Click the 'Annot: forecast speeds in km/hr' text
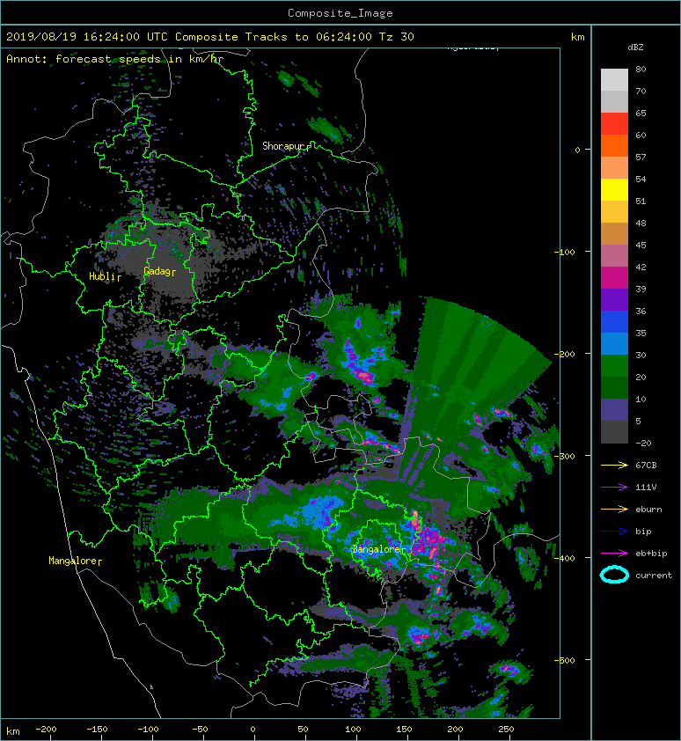 [x=115, y=59]
